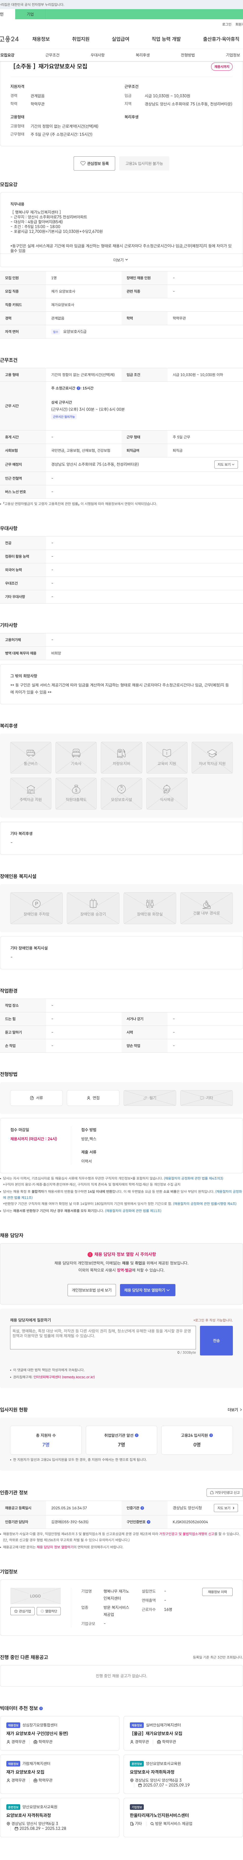The height and width of the screenshot is (1860, 243).
Task: Switch to the 모집요강 tab
Action: pos(7,55)
